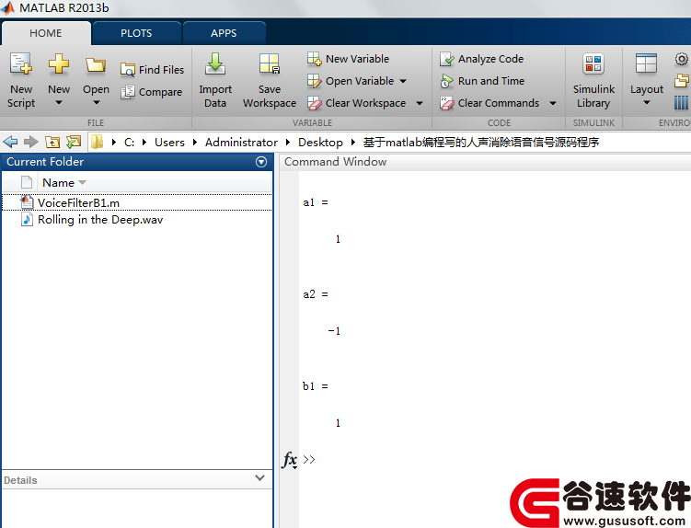Click the up one level folder icon
This screenshot has width=691, height=528.
click(x=52, y=142)
